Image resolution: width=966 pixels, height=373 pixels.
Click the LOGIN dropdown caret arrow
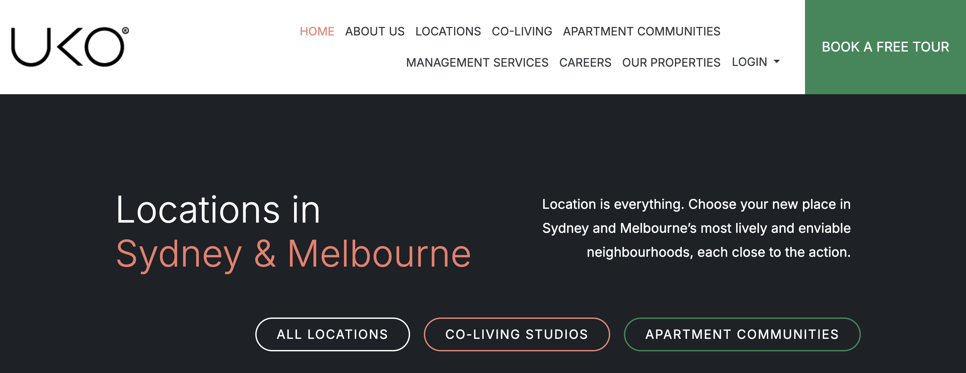[x=777, y=61]
